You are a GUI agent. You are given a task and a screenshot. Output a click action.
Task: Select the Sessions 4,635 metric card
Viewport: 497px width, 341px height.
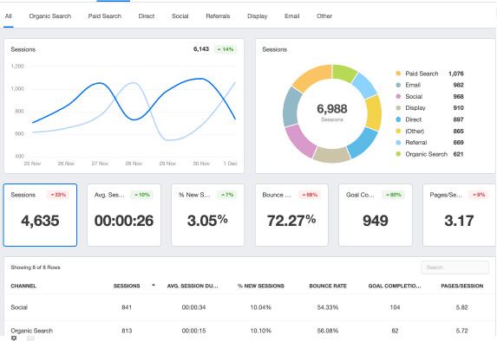tap(40, 215)
